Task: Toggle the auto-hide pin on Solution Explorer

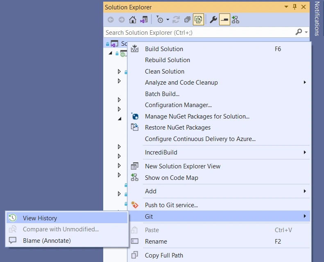Action: pos(295,7)
